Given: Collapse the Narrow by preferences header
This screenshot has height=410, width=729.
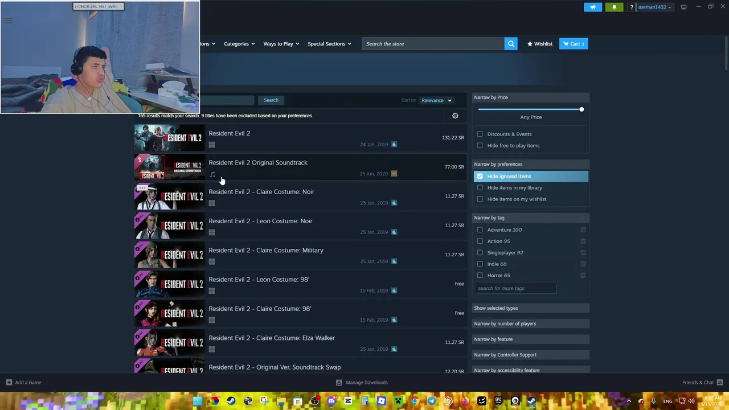Looking at the screenshot, I should [531, 164].
